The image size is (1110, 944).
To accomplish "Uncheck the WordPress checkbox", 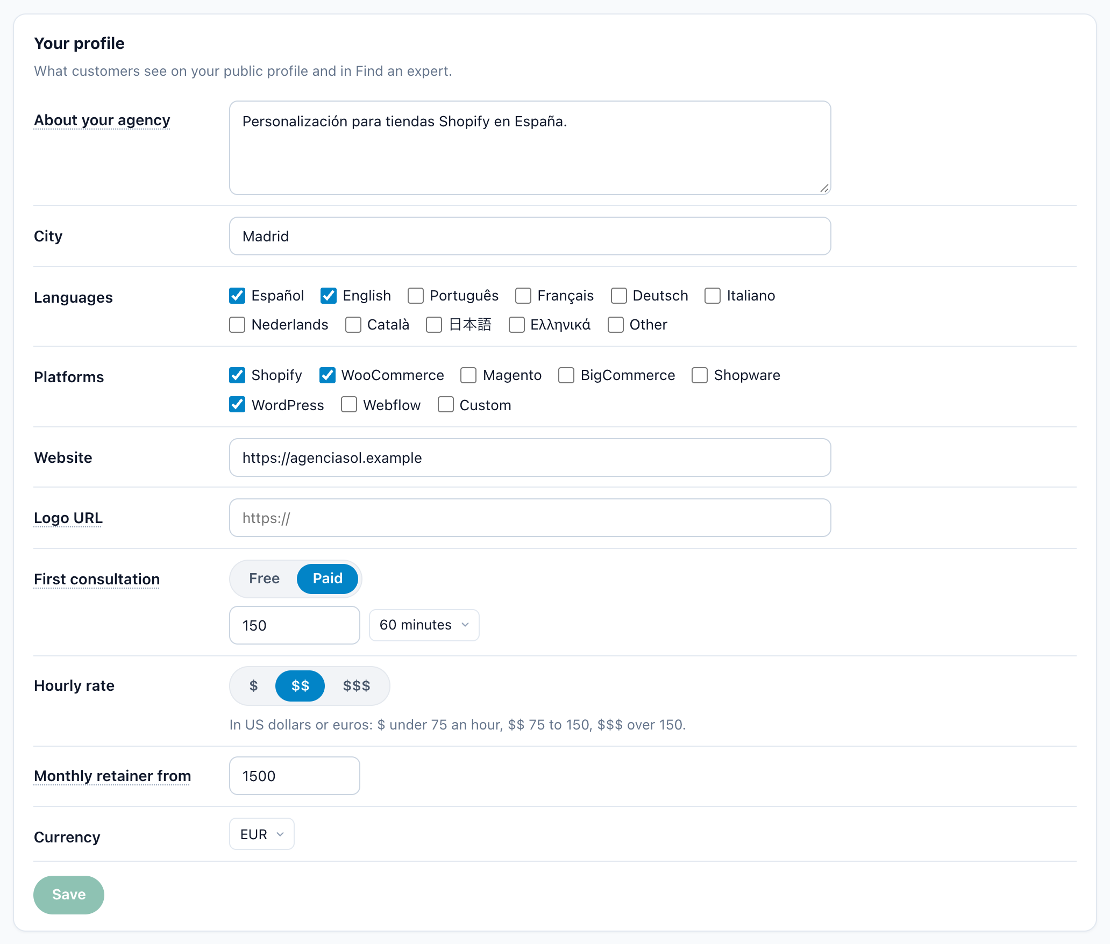I will (x=237, y=404).
